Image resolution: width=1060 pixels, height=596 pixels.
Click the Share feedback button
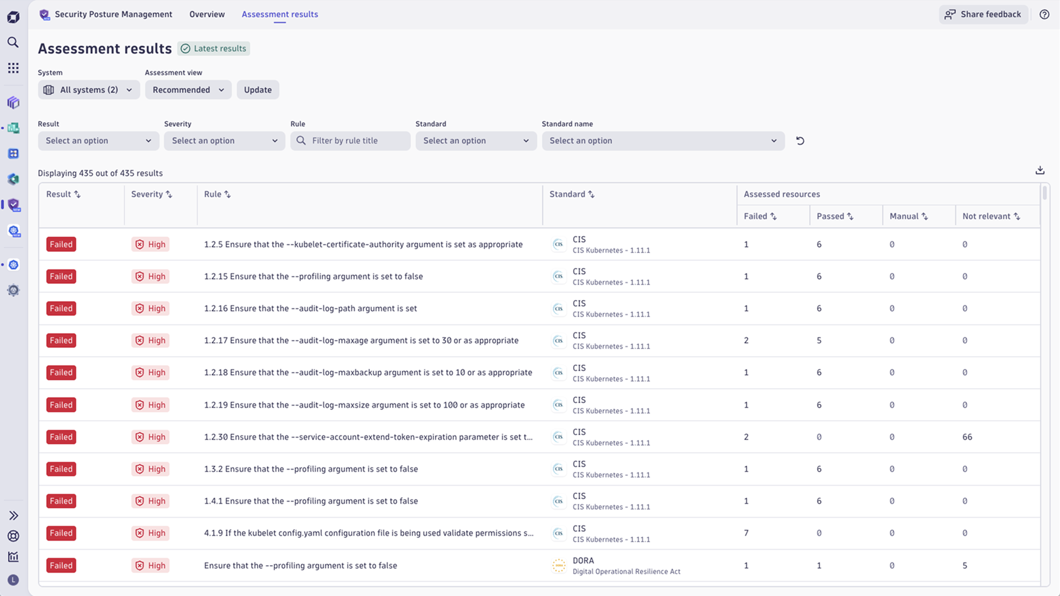point(983,14)
